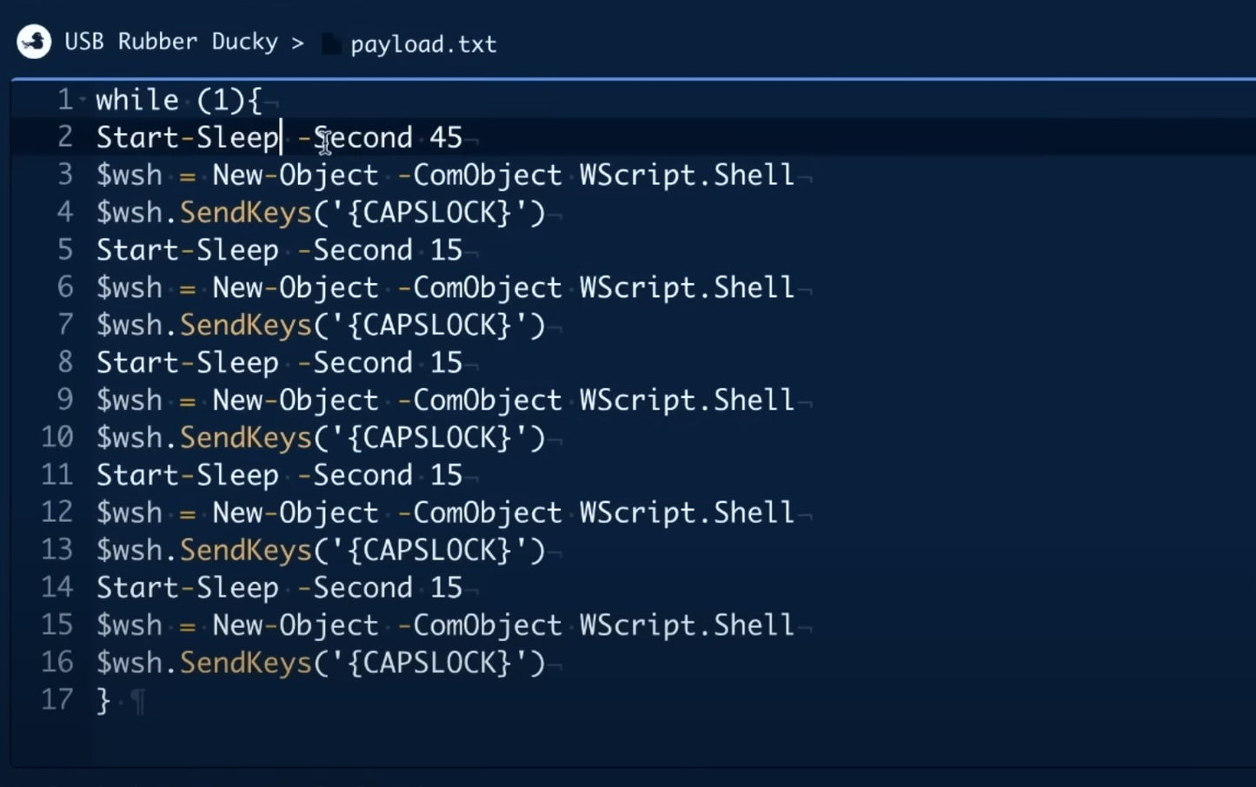The width and height of the screenshot is (1256, 787).
Task: Click Start-Sleep on line 5
Action: tap(187, 250)
